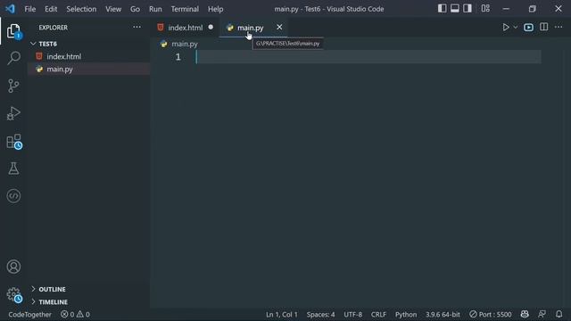The width and height of the screenshot is (571, 321).
Task: Open the Search view icon
Action: [x=13, y=58]
